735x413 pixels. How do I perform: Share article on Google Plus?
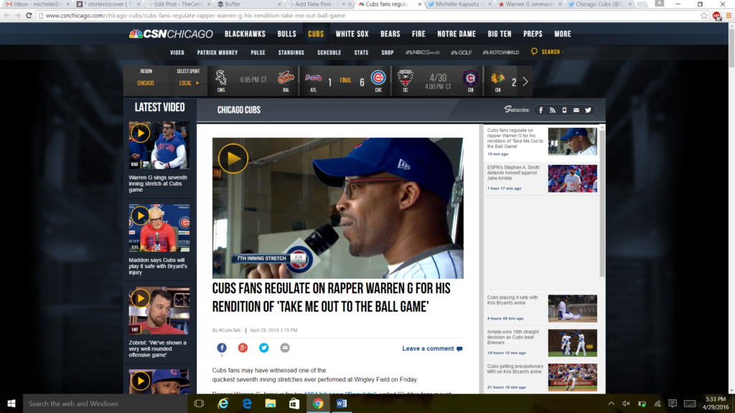[243, 348]
